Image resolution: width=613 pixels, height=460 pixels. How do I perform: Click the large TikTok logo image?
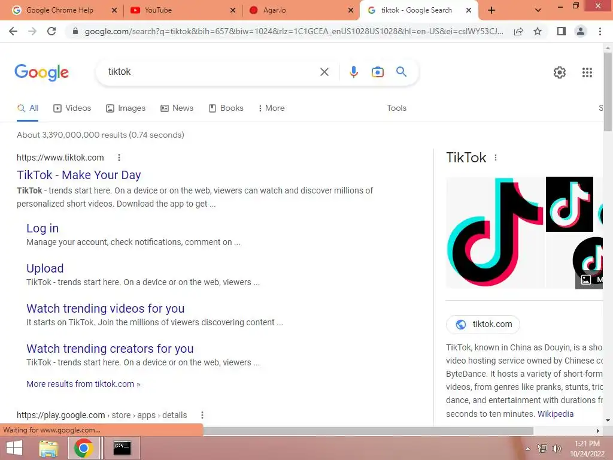[x=495, y=233]
